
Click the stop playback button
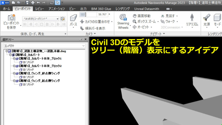pyautogui.click(x=42, y=24)
